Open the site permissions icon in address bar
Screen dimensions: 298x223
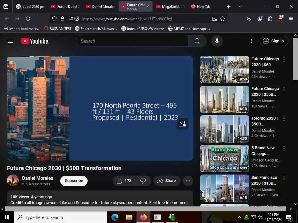coord(70,19)
